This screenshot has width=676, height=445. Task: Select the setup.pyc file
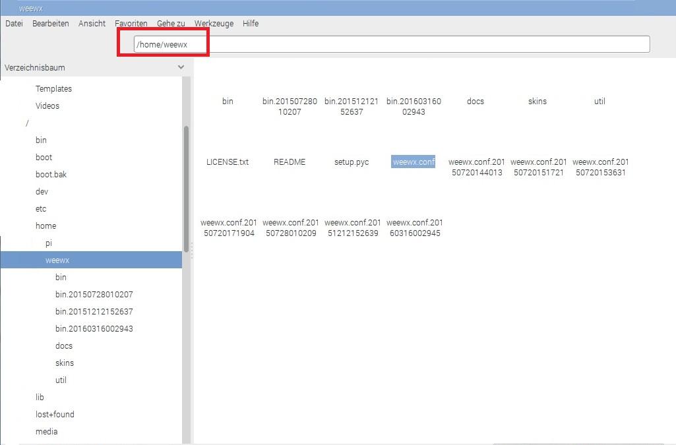[x=352, y=162]
